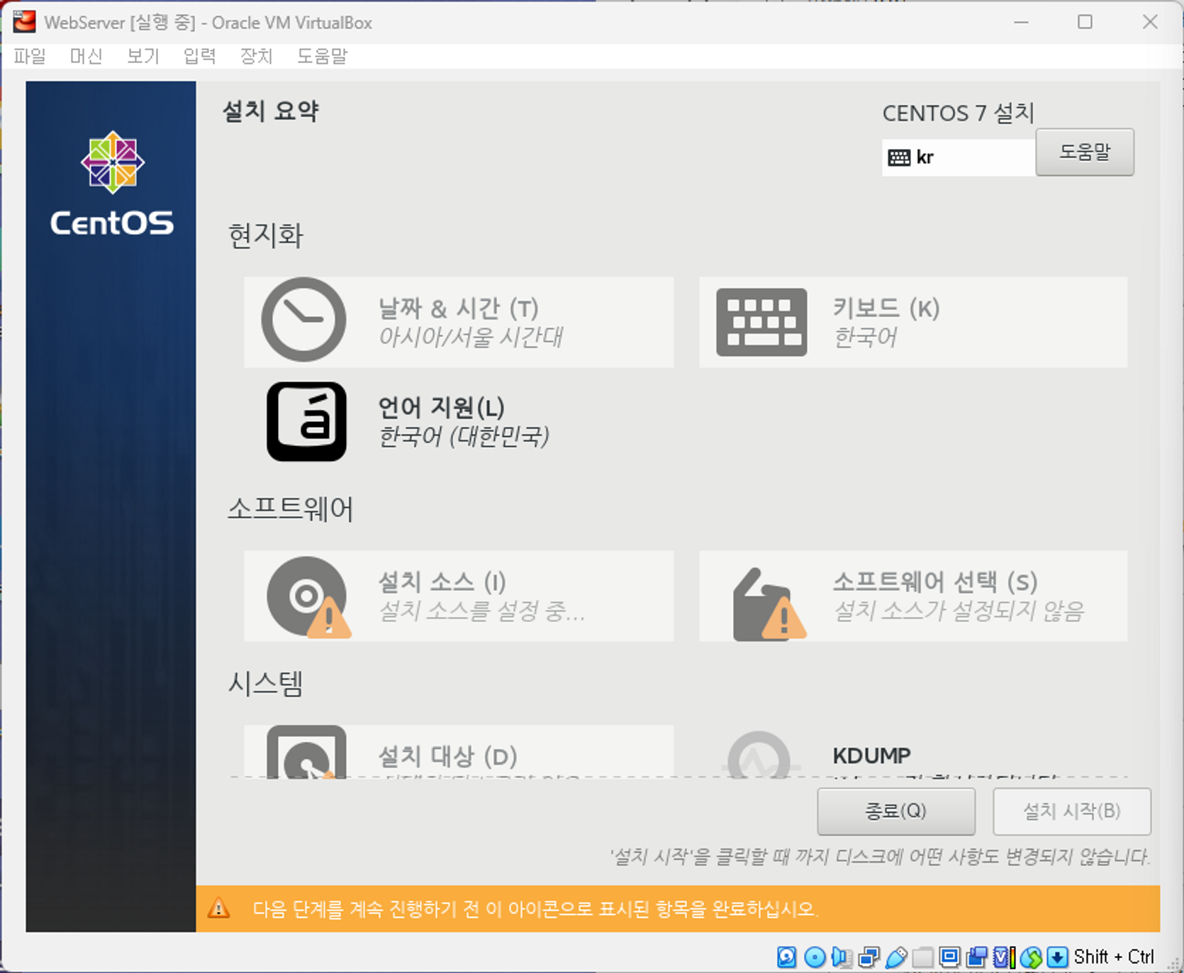Click the Shift + Ctrl host key label
Image resolution: width=1184 pixels, height=973 pixels.
1115,957
